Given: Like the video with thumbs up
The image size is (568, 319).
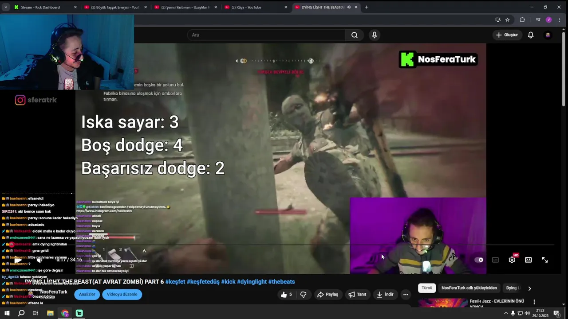Looking at the screenshot, I should tap(286, 295).
